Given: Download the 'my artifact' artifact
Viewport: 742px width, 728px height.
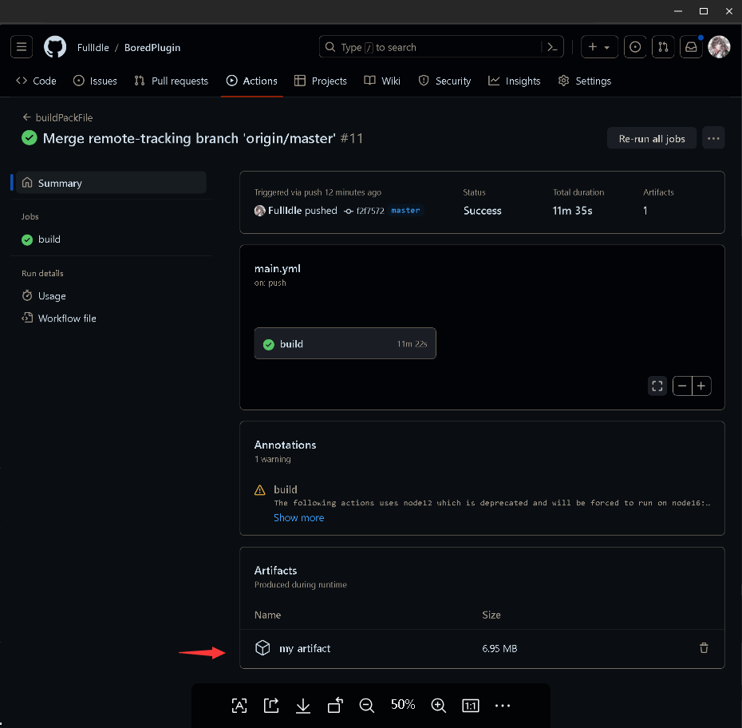Looking at the screenshot, I should [x=305, y=648].
